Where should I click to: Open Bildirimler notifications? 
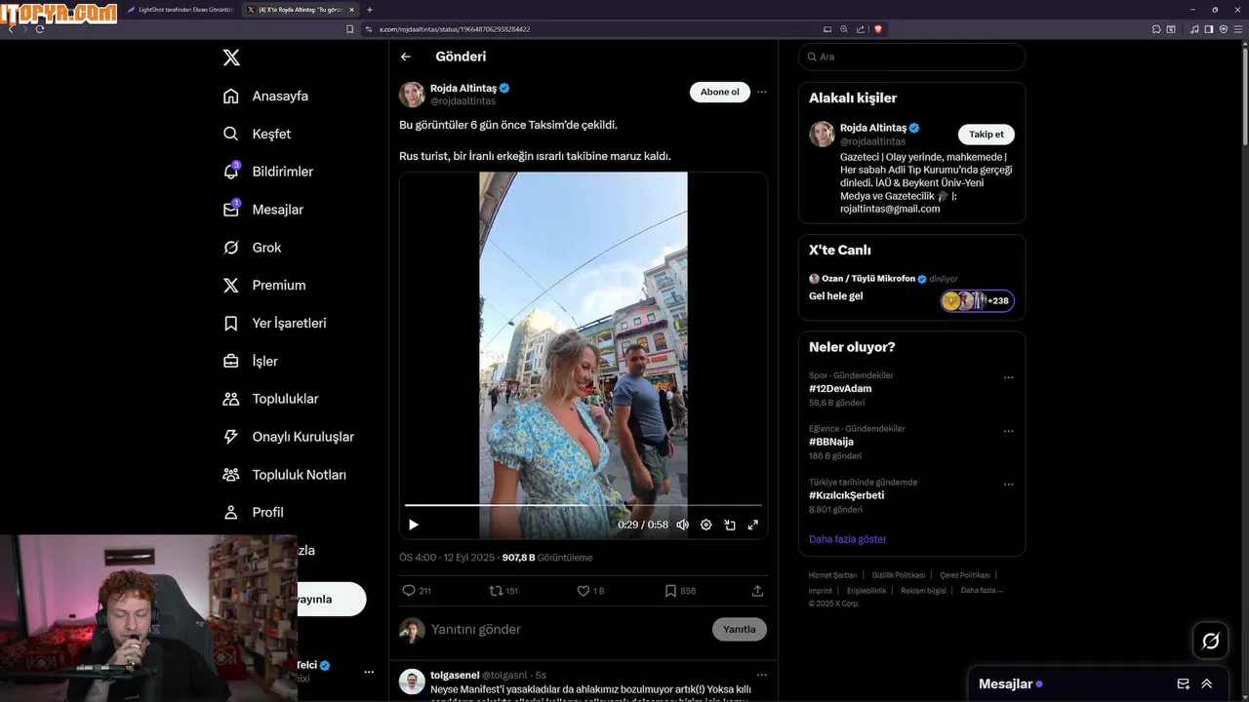click(x=268, y=172)
